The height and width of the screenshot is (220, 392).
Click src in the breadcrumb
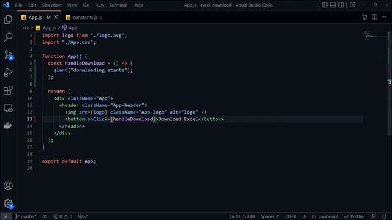point(26,28)
